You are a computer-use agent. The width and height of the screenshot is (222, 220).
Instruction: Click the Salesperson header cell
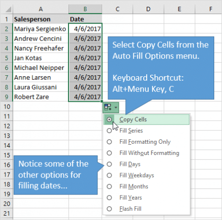41,19
